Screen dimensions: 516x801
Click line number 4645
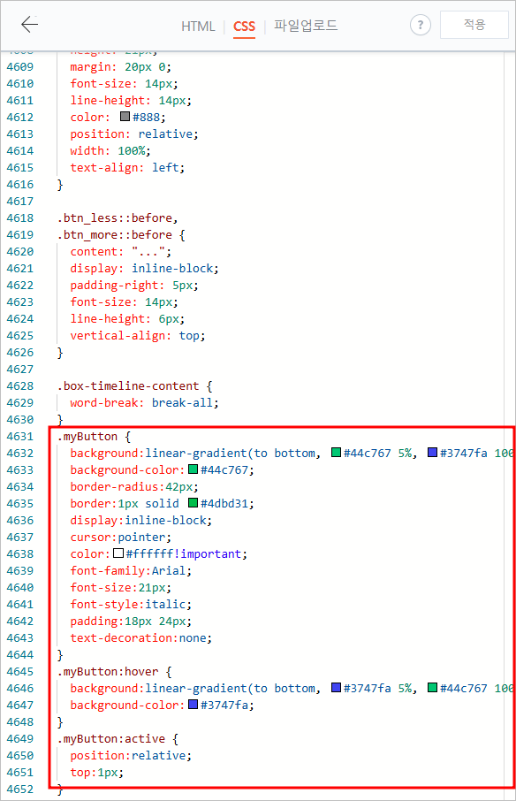(x=20, y=672)
